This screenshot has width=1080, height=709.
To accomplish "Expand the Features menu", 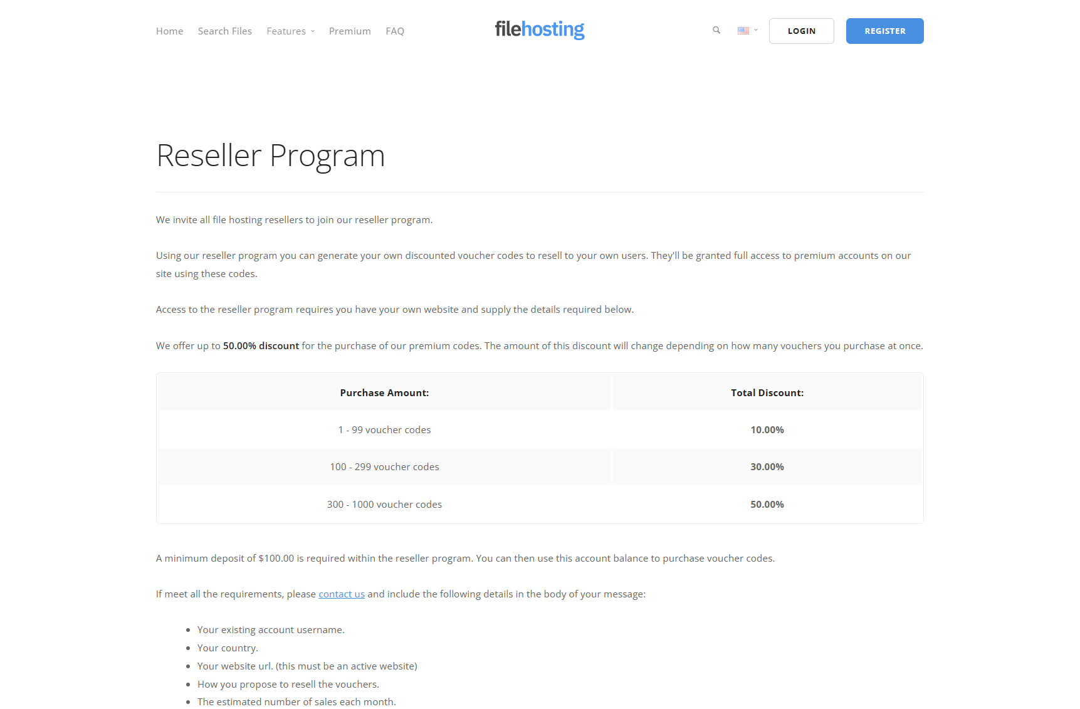I will 290,31.
